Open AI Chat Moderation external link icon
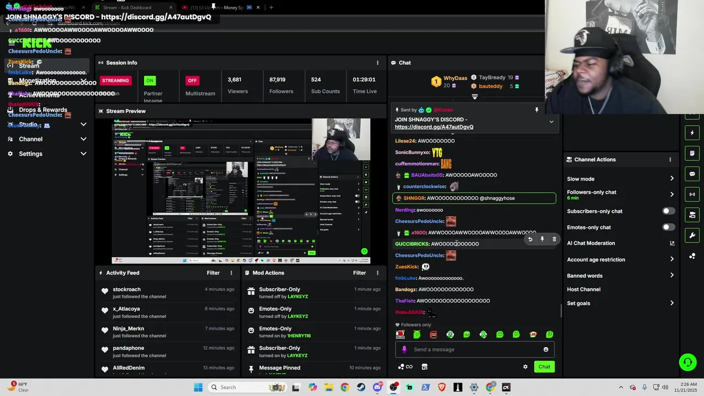 click(672, 243)
